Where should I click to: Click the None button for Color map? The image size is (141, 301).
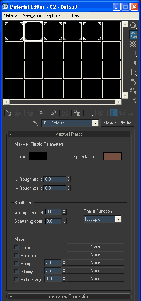pos(95,246)
